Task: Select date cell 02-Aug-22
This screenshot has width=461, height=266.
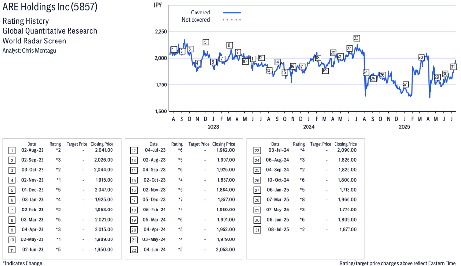Action: point(32,150)
